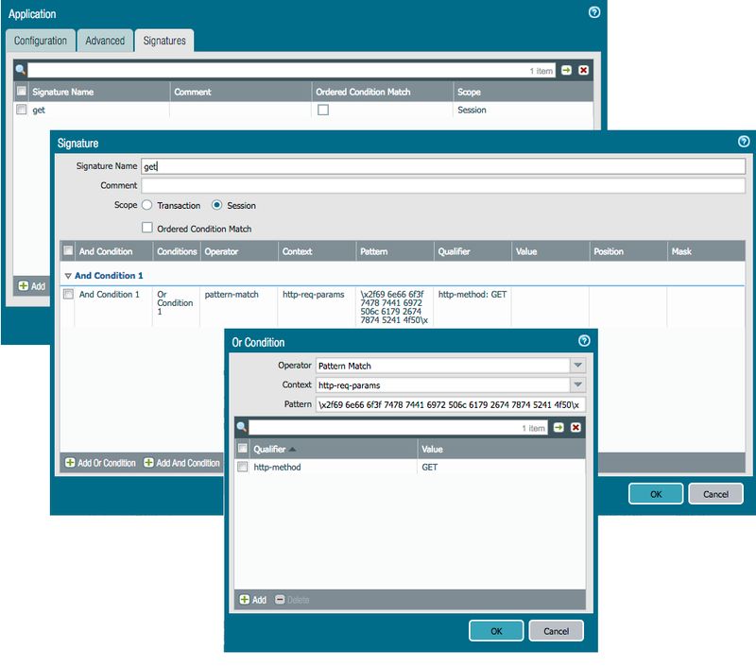Click Add And Condition in Signature dialog
Image resolution: width=756 pixels, height=666 pixels.
(181, 463)
